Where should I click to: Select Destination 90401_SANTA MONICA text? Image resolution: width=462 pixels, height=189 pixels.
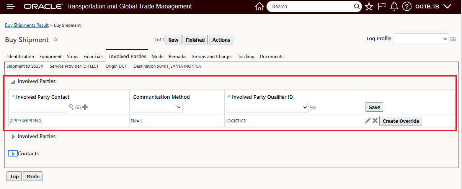167,66
